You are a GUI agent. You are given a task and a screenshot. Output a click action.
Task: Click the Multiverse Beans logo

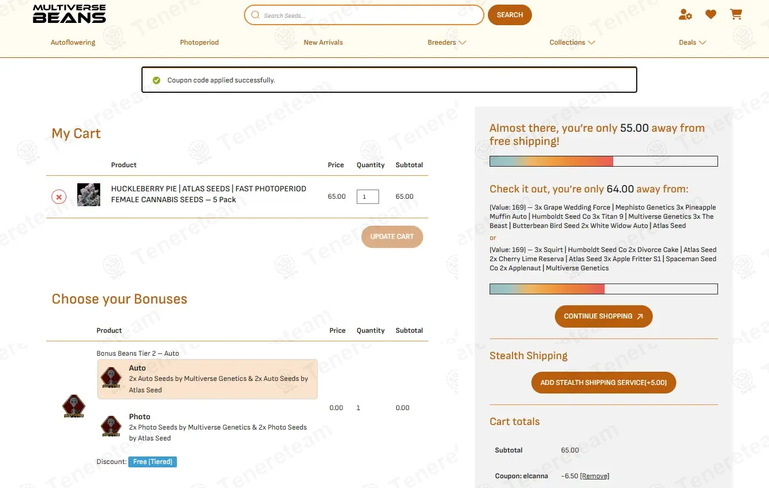69,14
